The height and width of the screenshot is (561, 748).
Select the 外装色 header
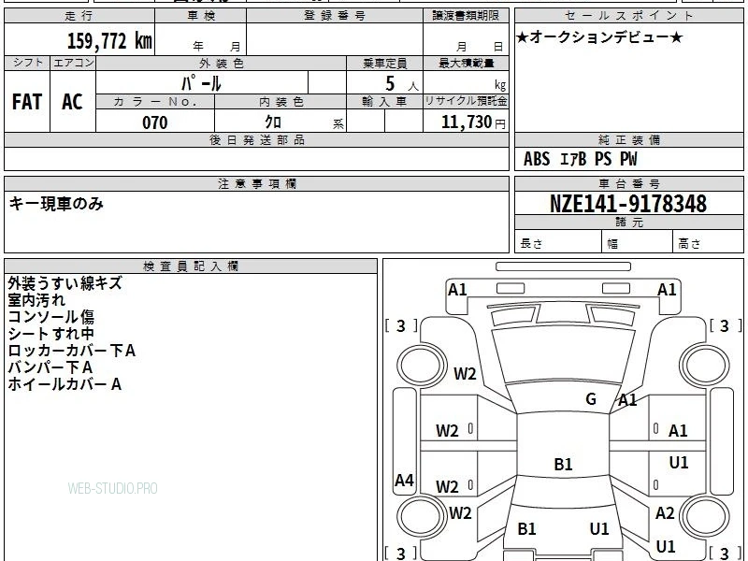coord(222,64)
